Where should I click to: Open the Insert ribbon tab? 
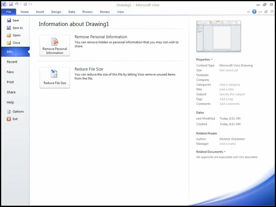pyautogui.click(x=40, y=12)
